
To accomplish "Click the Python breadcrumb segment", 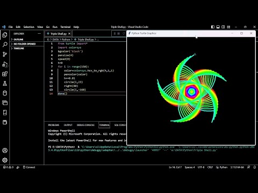I will coord(66,40).
